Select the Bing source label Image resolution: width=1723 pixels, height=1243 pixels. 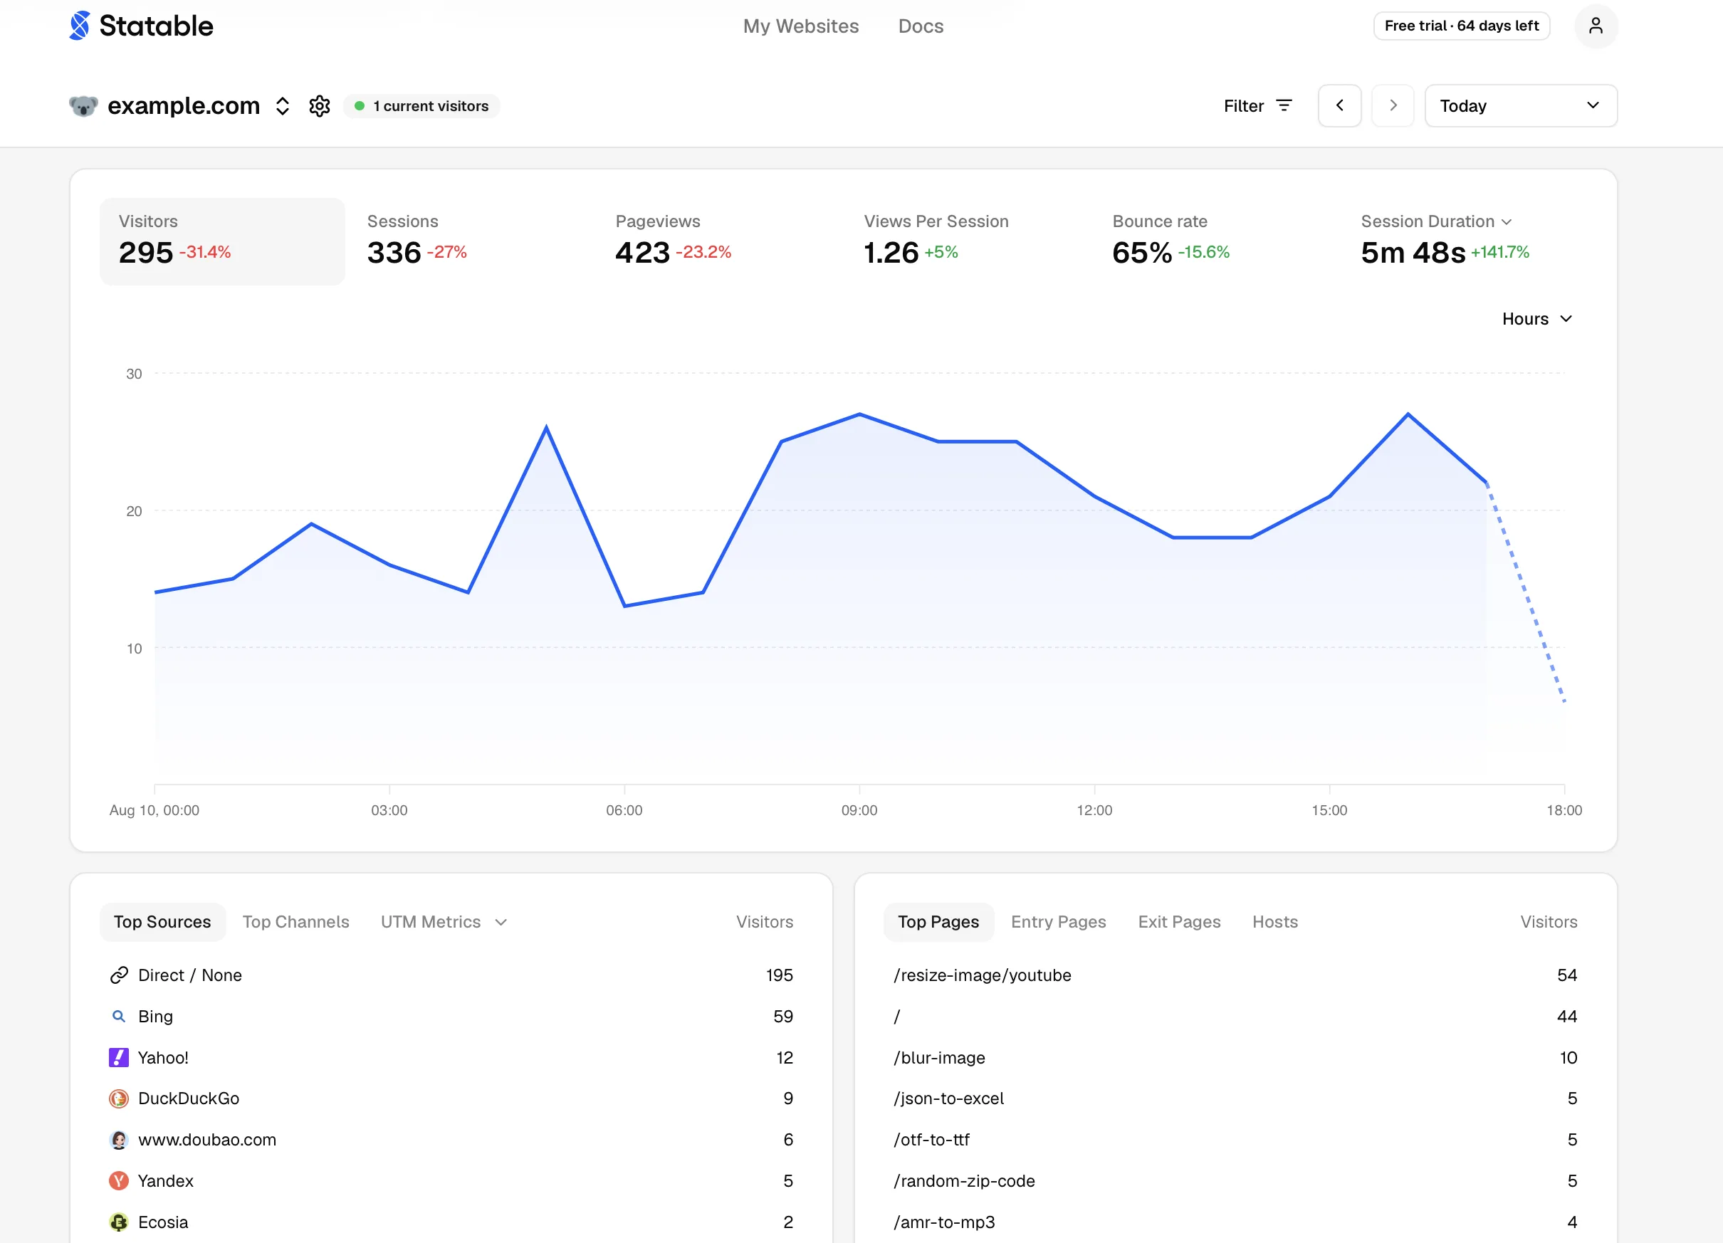point(156,1017)
